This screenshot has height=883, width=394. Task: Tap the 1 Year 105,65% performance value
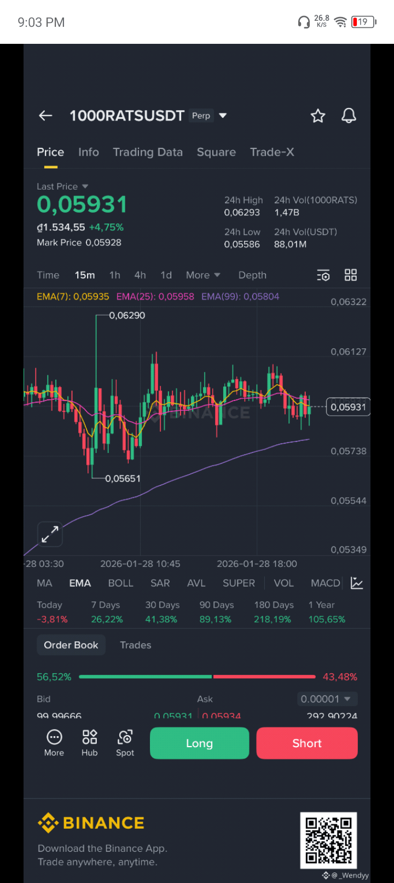(327, 620)
